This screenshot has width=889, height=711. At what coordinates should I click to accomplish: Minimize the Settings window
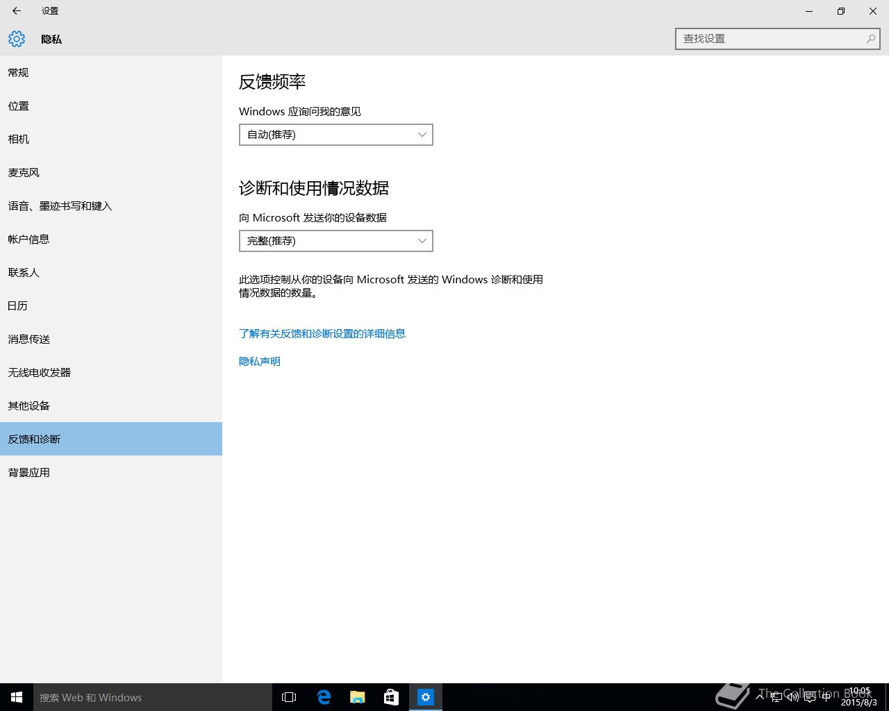click(x=809, y=11)
